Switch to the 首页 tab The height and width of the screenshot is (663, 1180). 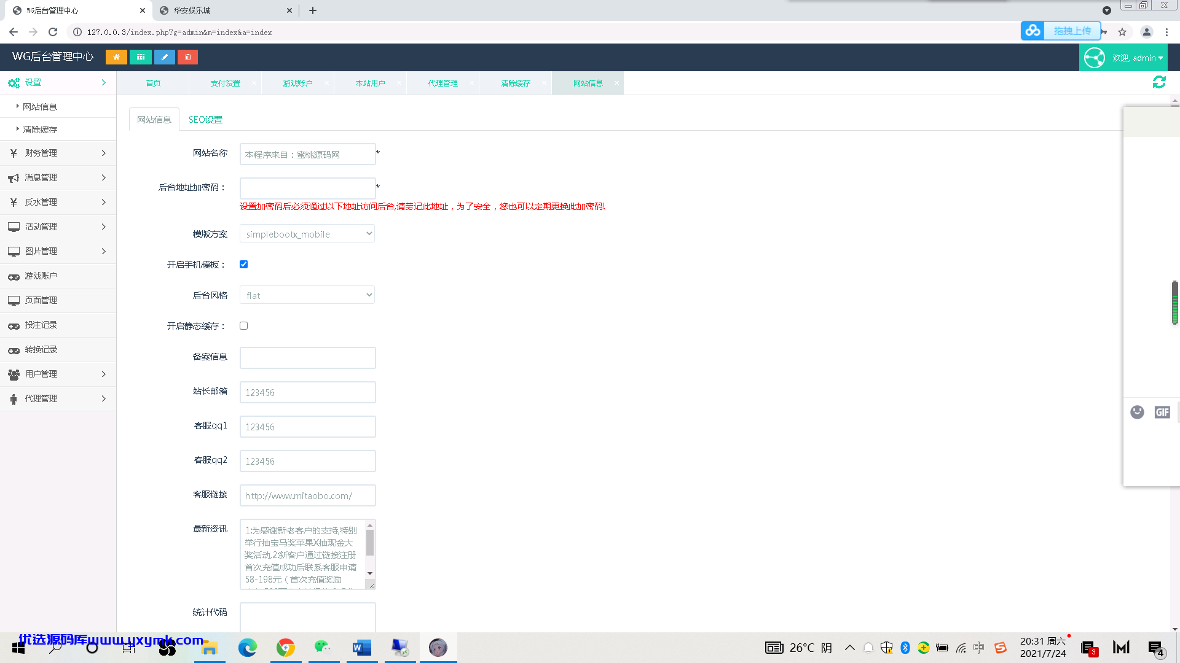[153, 83]
